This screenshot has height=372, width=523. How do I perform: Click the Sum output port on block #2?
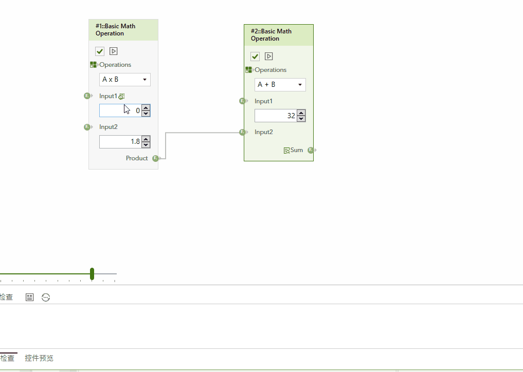311,150
